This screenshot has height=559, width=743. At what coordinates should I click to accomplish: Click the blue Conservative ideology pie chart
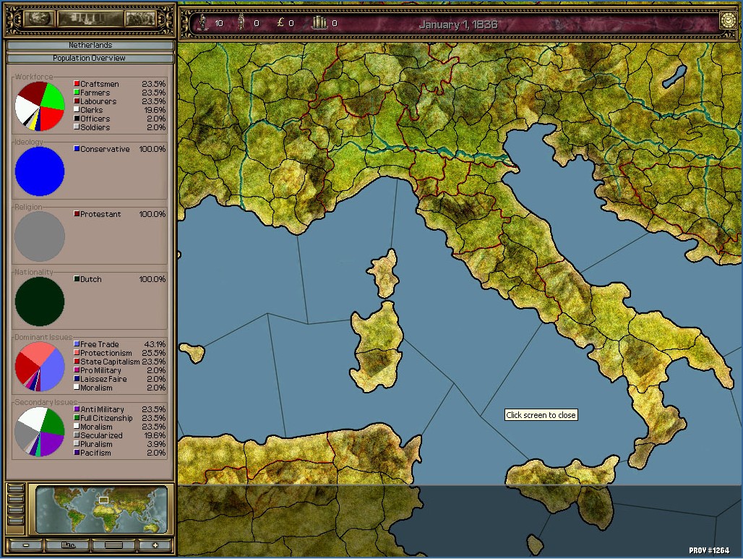click(x=40, y=171)
